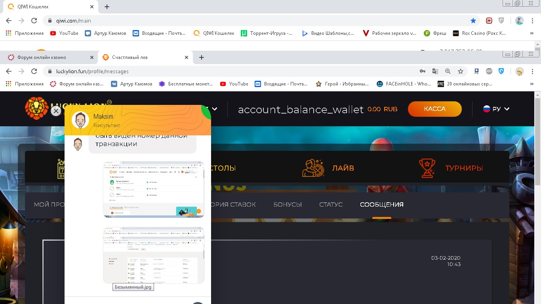Open Герой - Избранны bookmark
This screenshot has height=304, width=541.
click(342, 84)
